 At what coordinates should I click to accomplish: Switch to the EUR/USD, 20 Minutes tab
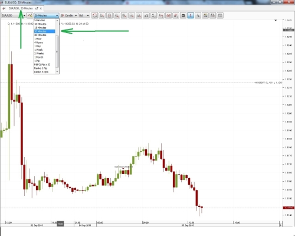click(21, 8)
